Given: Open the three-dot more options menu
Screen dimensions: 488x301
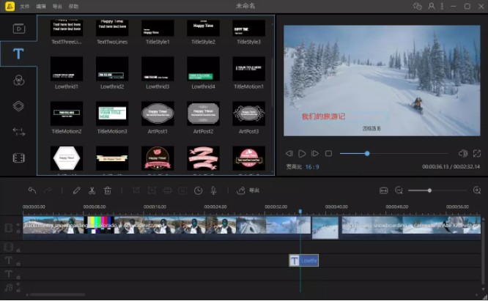Looking at the screenshot, I should pos(442,6).
